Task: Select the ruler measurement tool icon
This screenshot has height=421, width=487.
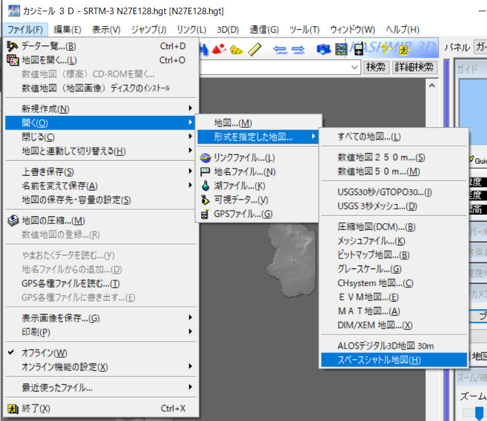Action: pyautogui.click(x=256, y=50)
